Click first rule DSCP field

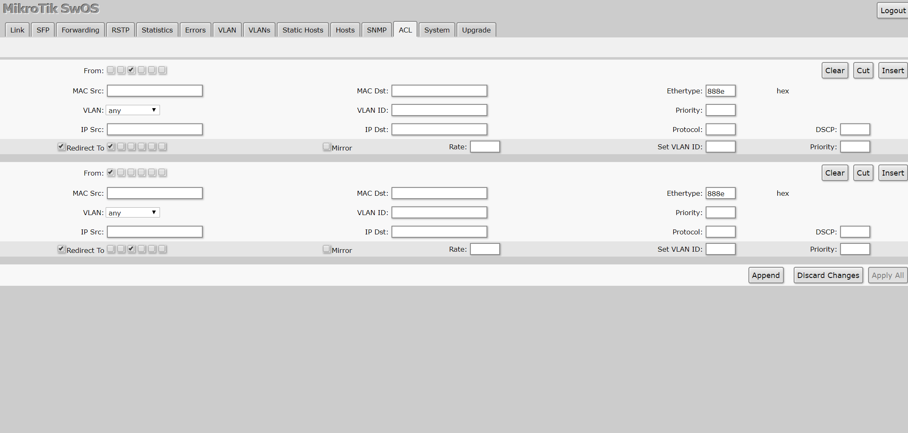tap(855, 130)
